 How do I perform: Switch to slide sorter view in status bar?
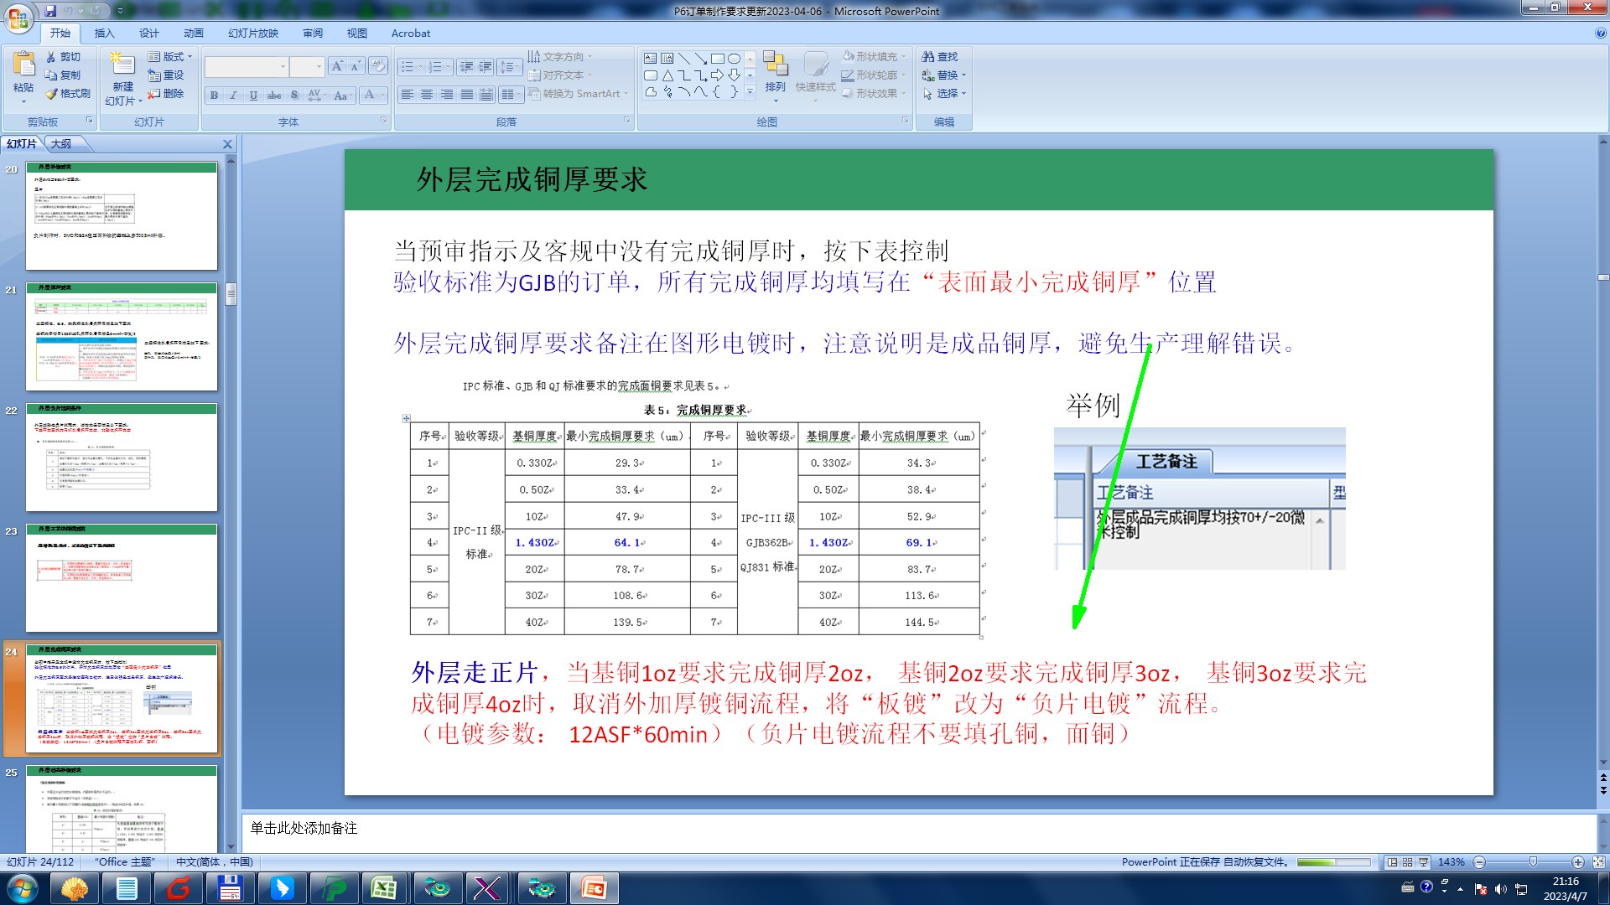pyautogui.click(x=1408, y=862)
